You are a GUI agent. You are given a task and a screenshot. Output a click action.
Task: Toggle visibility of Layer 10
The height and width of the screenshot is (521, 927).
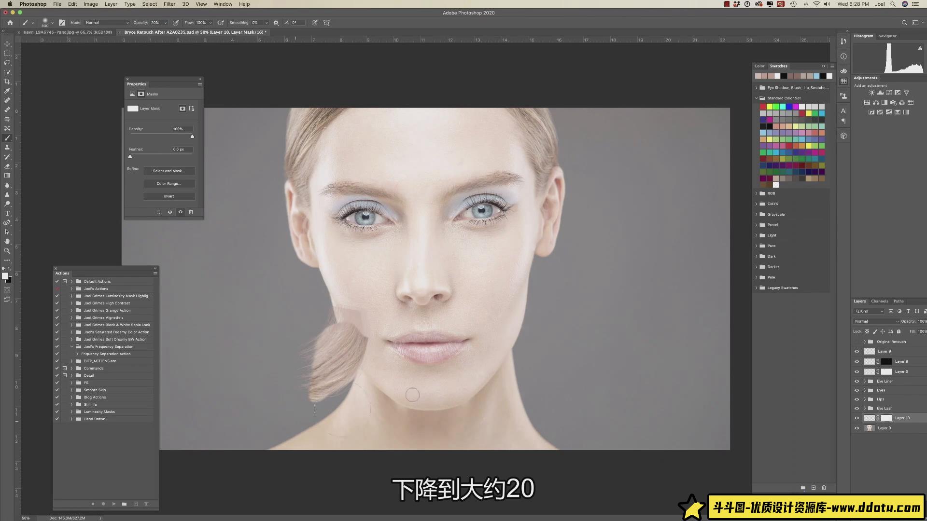[857, 418]
